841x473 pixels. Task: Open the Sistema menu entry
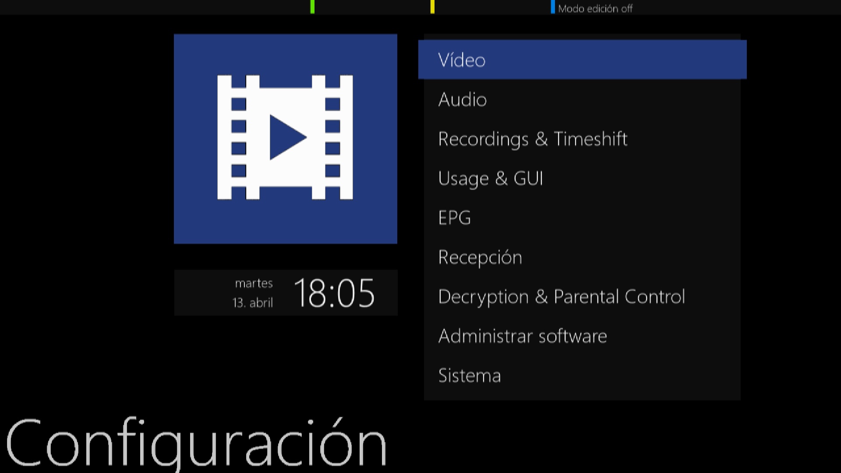tap(582, 375)
